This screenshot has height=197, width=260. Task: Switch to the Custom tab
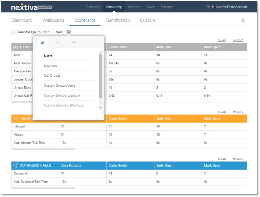pos(147,20)
